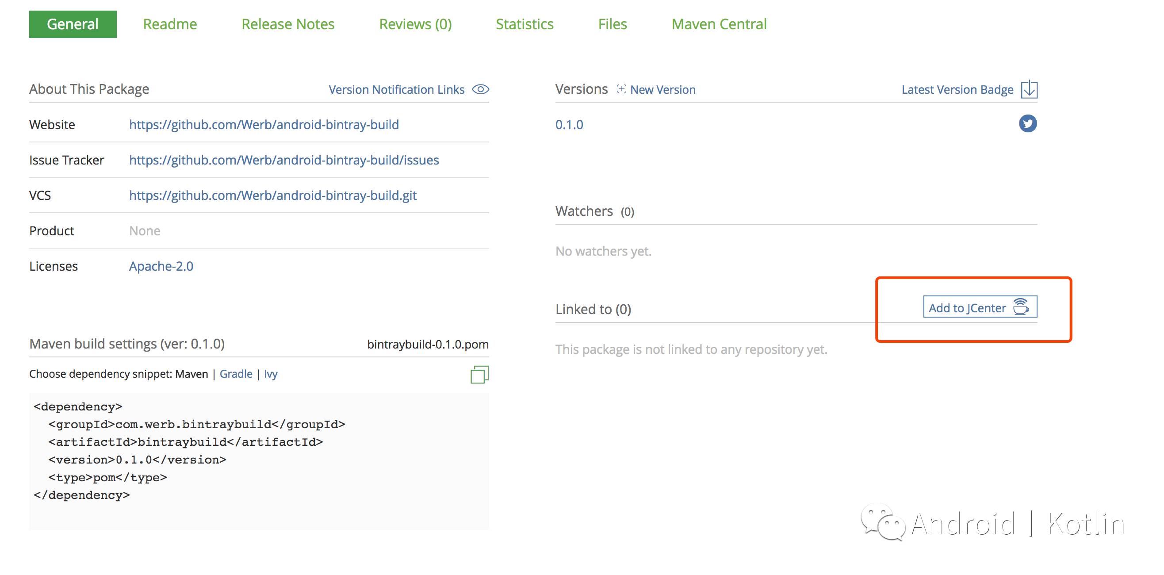Viewport: 1164px width, 575px height.
Task: Click the plus icon next to New Version
Action: tap(621, 89)
